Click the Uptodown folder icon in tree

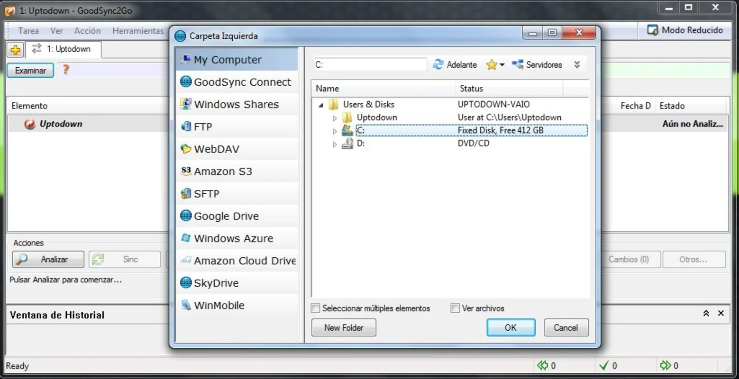pos(347,117)
